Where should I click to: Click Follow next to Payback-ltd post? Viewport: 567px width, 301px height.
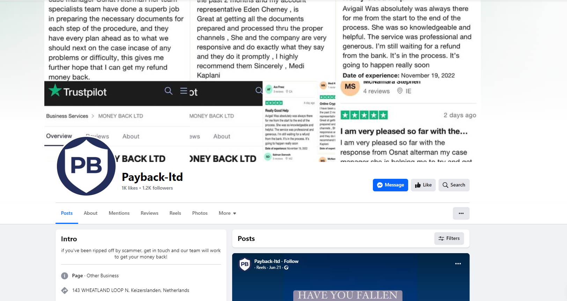(291, 261)
